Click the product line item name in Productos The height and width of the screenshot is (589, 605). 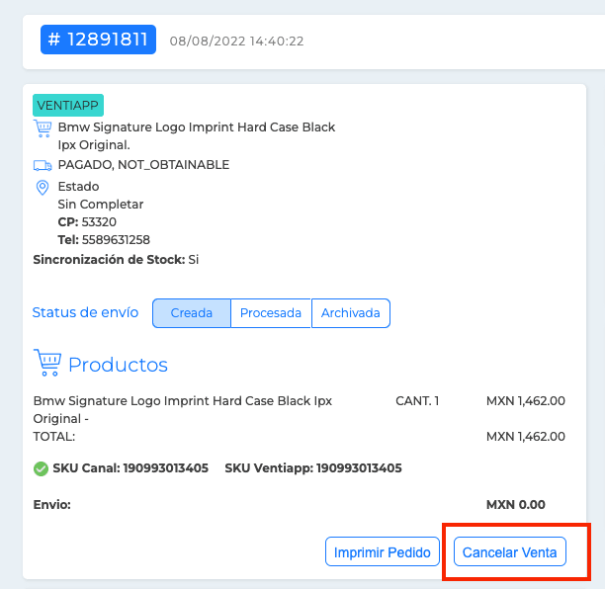point(183,410)
